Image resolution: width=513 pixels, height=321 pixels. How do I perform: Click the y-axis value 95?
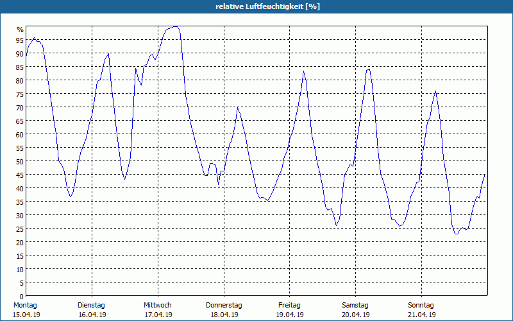20,40
